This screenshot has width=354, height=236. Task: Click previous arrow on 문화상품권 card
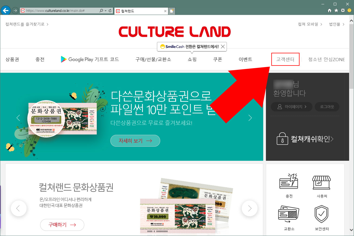[18, 208]
